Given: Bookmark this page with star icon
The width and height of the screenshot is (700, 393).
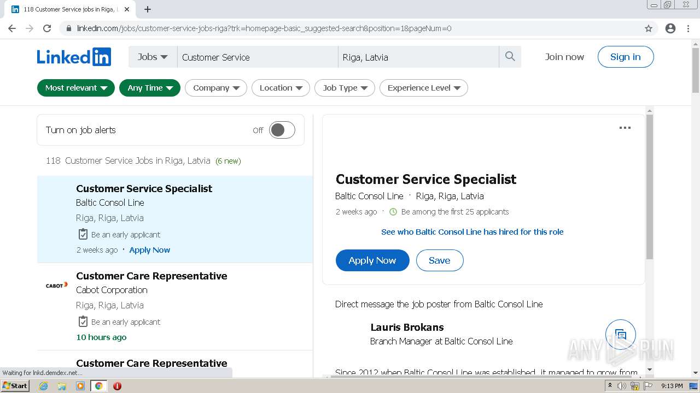Looking at the screenshot, I should point(649,28).
